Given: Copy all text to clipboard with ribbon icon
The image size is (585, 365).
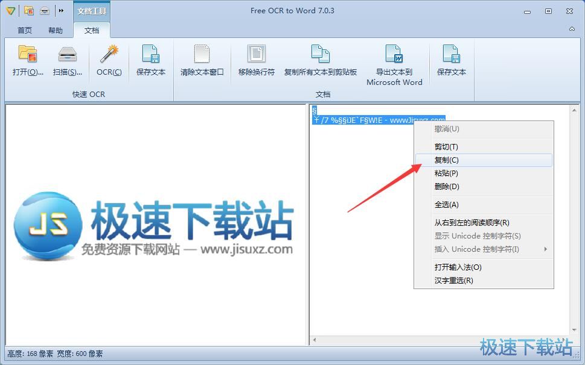Looking at the screenshot, I should click(x=321, y=60).
